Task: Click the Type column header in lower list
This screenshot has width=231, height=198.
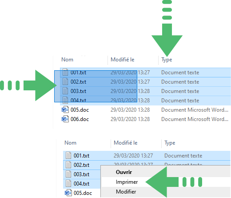Action: (170, 143)
